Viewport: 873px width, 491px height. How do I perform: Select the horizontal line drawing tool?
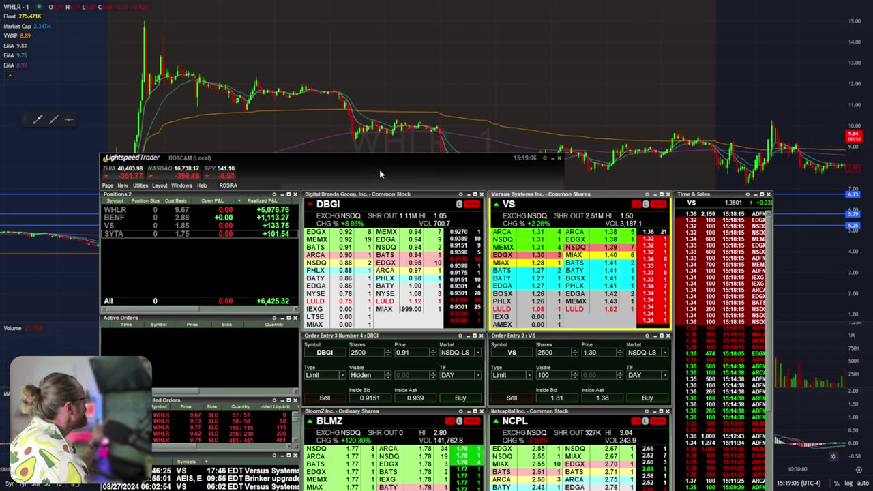[69, 119]
